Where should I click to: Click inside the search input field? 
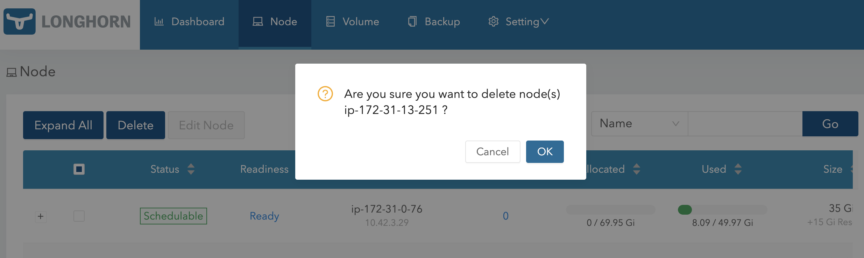pyautogui.click(x=745, y=123)
